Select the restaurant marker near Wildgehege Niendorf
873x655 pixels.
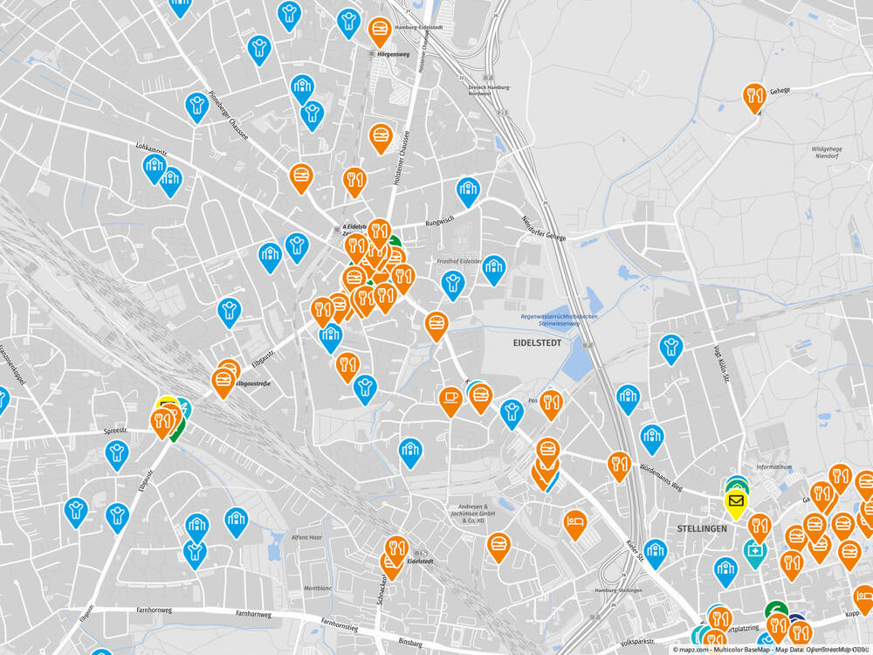click(x=754, y=95)
